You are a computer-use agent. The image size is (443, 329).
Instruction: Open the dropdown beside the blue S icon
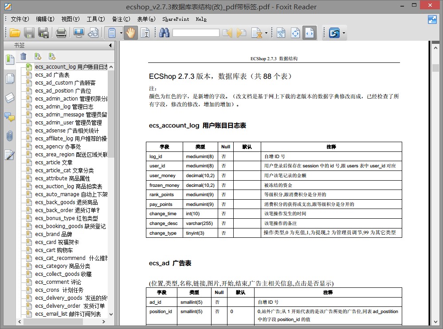pyautogui.click(x=344, y=33)
